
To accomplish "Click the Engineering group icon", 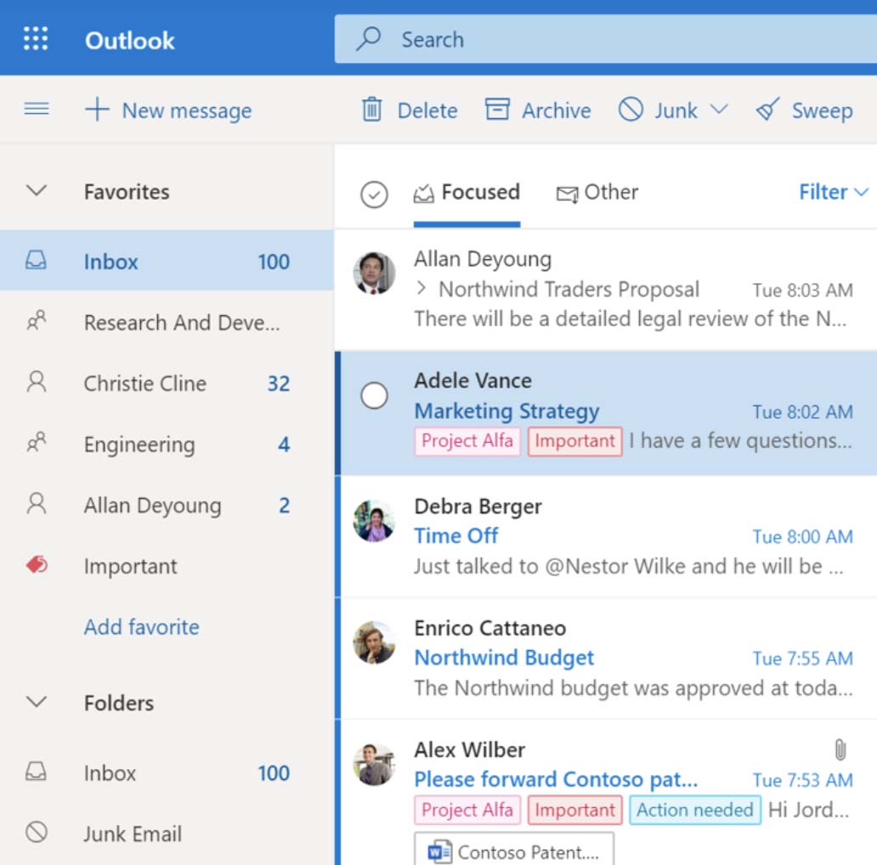I will click(37, 443).
